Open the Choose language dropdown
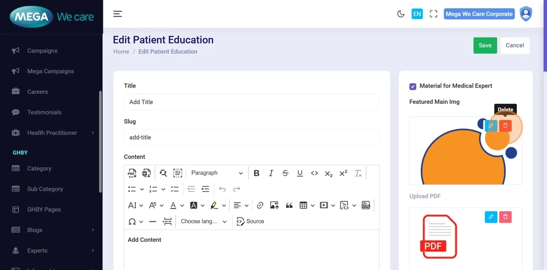Screen dimensions: 547x270 [x=204, y=221]
